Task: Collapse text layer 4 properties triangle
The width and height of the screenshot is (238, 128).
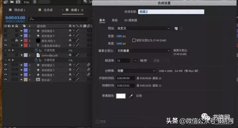Action: 21,45
